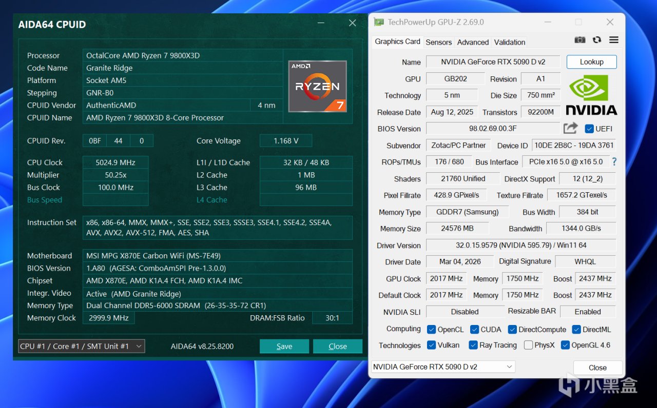Screen dimensions: 657x408
Task: Click the Processor value OctalCore AMD Ryzen 7 9800X3D
Action: [183, 55]
